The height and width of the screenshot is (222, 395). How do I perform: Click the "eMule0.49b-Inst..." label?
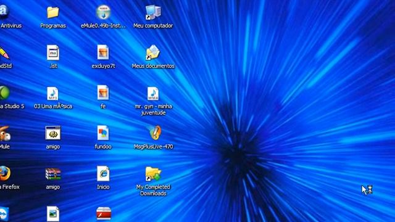coord(103,26)
